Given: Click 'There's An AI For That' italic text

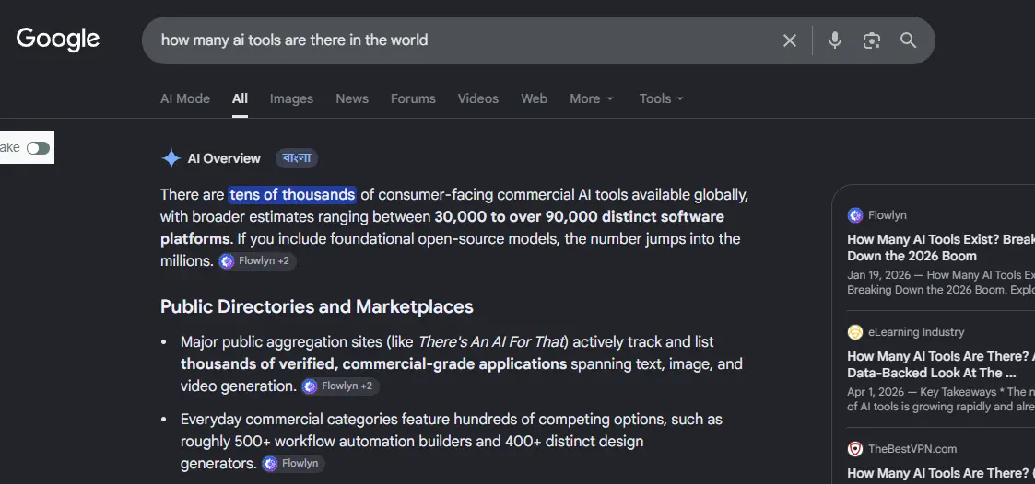Looking at the screenshot, I should (x=492, y=342).
